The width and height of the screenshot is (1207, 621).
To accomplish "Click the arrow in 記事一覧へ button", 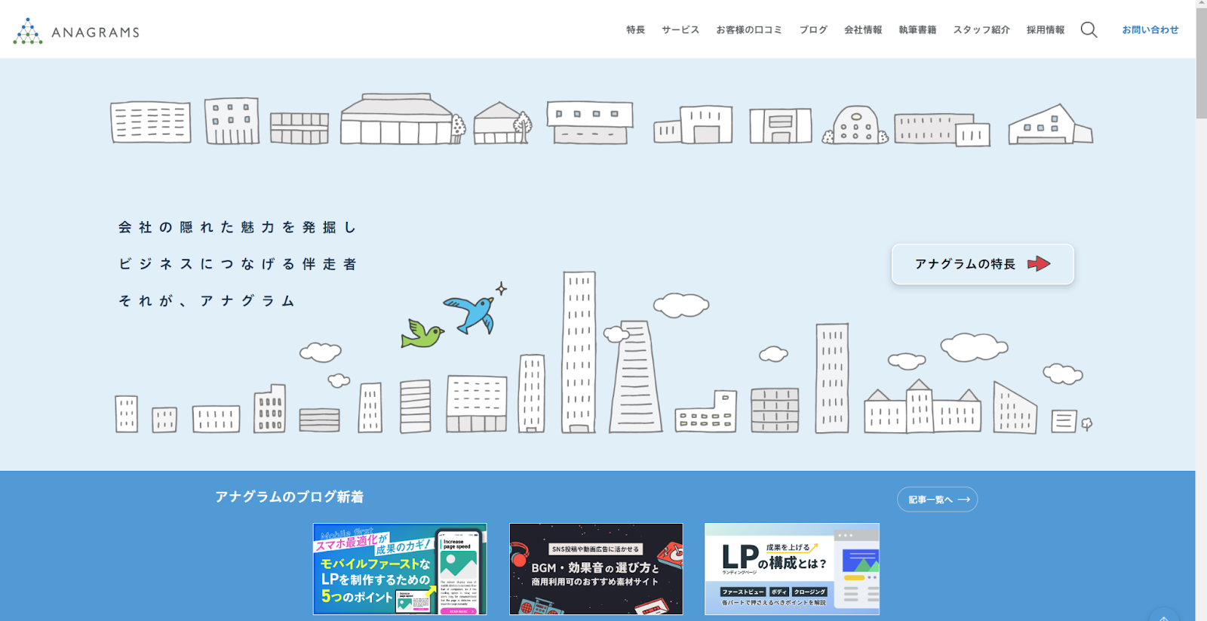I will tap(964, 500).
